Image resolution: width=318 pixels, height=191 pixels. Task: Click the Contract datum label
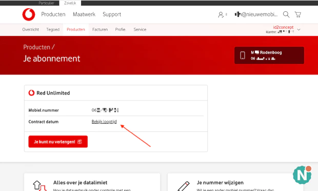[x=44, y=122]
